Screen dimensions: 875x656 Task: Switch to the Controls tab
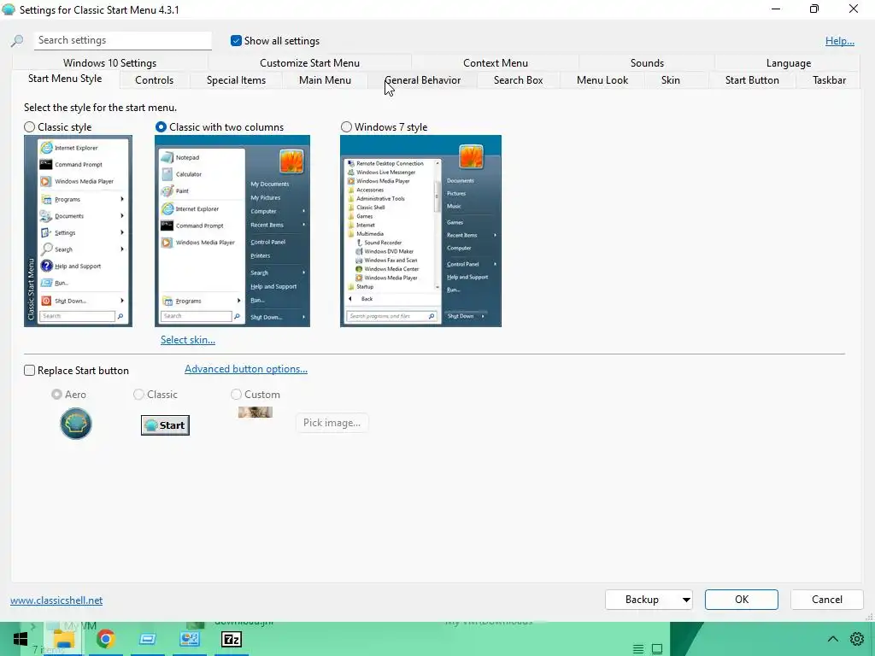pyautogui.click(x=154, y=80)
